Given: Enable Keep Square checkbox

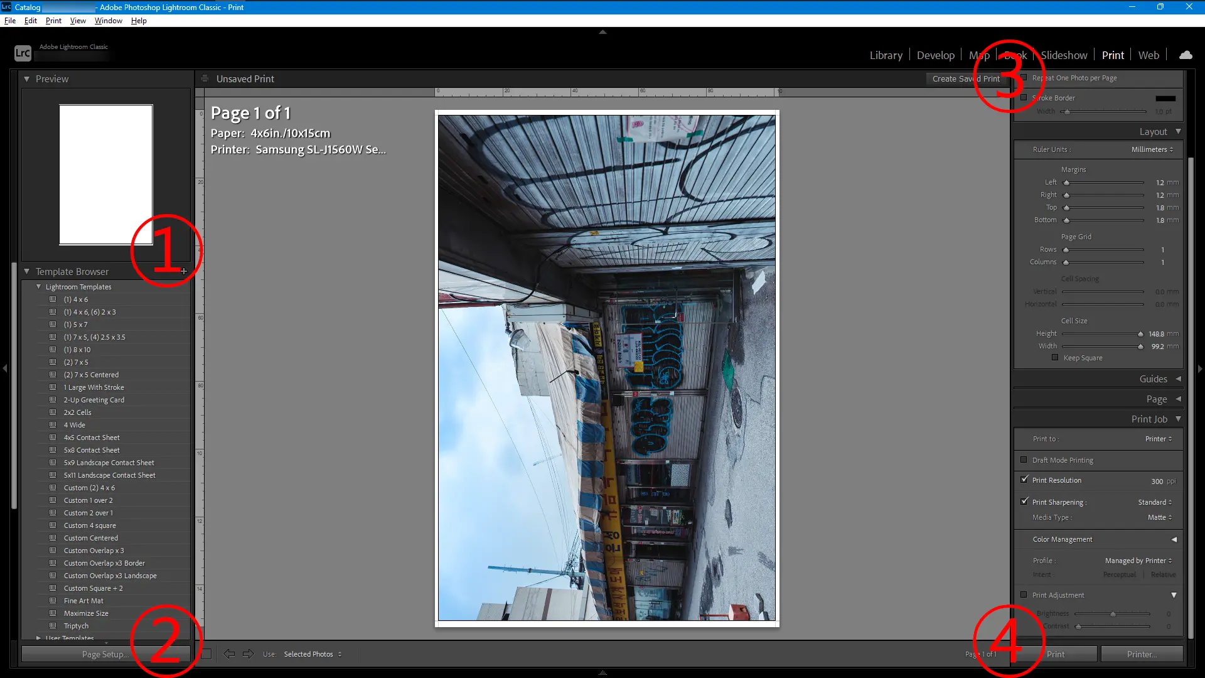Looking at the screenshot, I should pos(1055,358).
